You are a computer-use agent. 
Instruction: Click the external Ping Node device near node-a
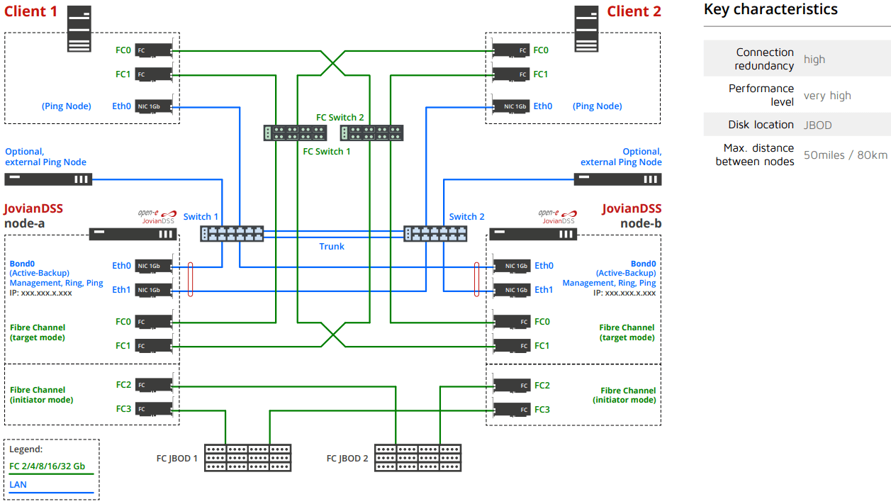pyautogui.click(x=48, y=180)
